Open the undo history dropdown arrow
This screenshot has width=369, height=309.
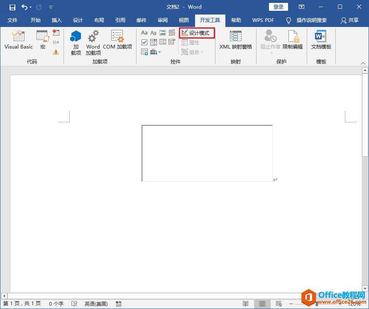point(30,7)
